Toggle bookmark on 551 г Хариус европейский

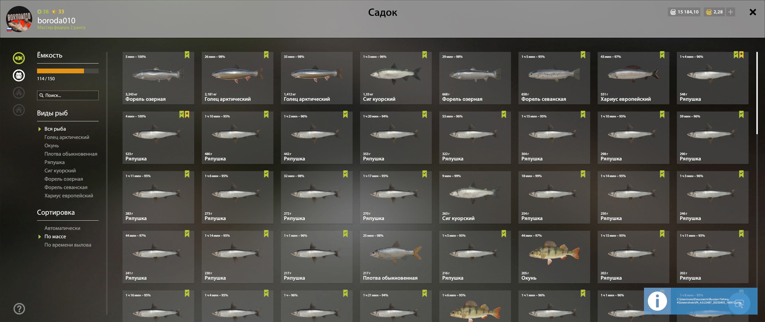662,55
